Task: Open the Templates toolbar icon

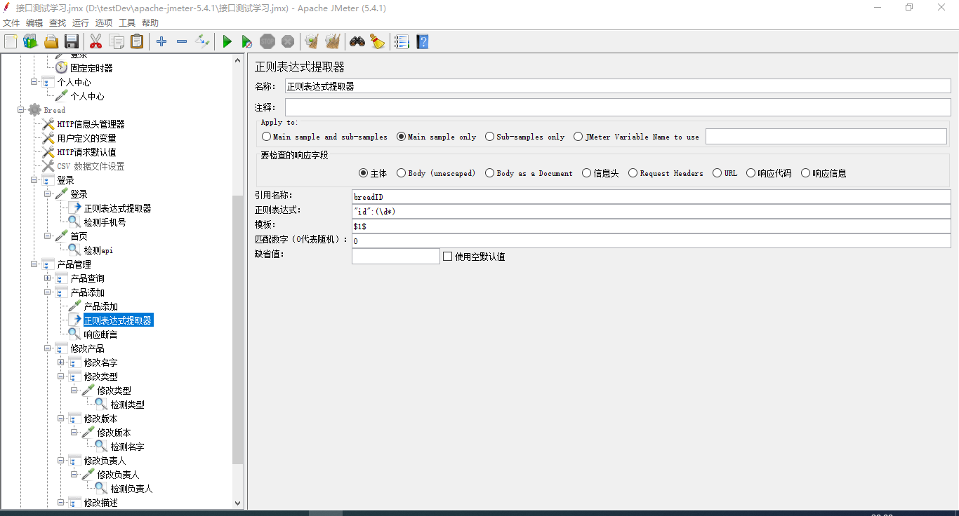Action: tap(30, 42)
